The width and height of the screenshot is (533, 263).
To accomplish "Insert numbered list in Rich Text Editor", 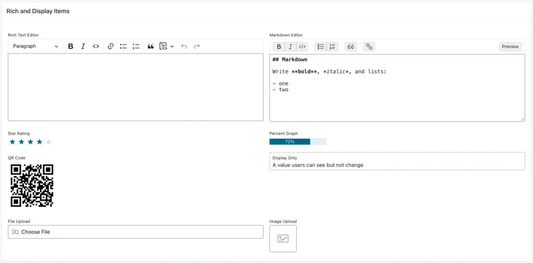I will 136,46.
